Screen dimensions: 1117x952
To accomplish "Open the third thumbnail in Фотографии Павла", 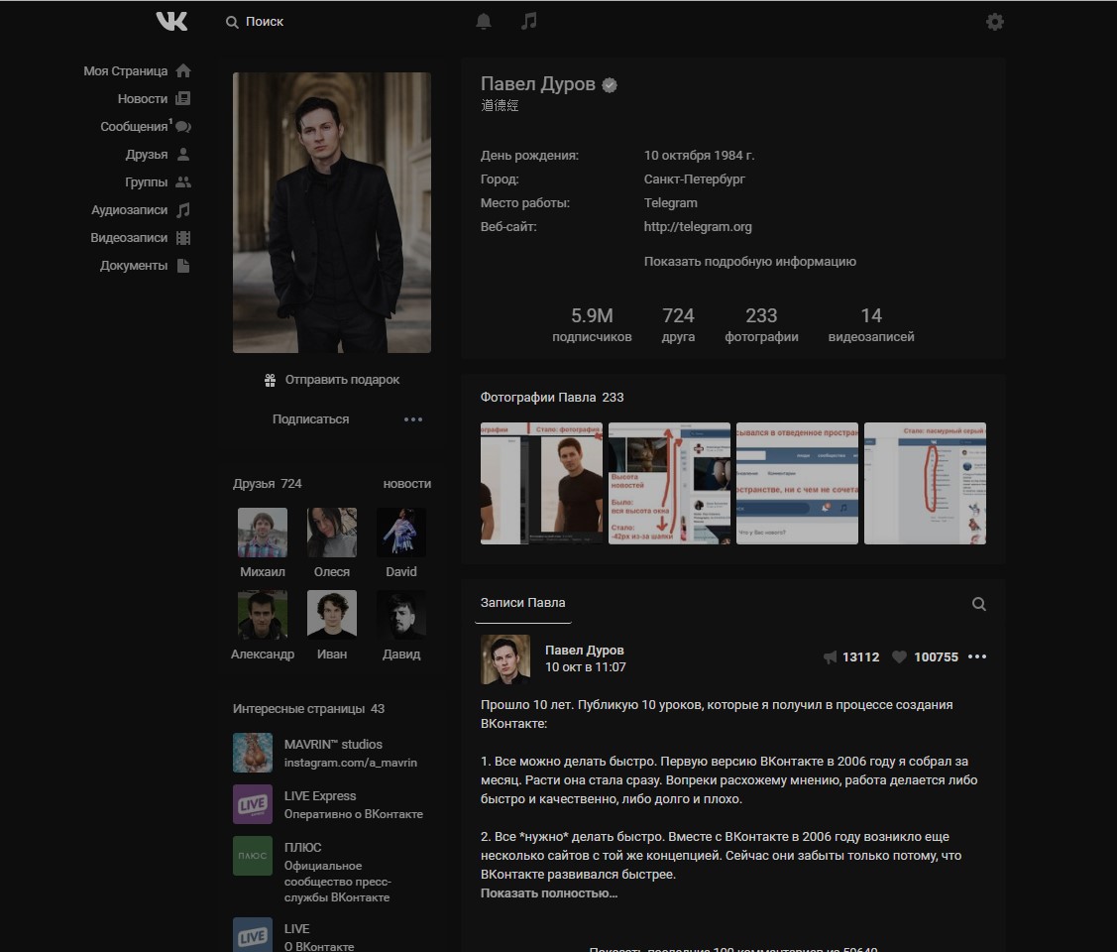I will (x=797, y=483).
